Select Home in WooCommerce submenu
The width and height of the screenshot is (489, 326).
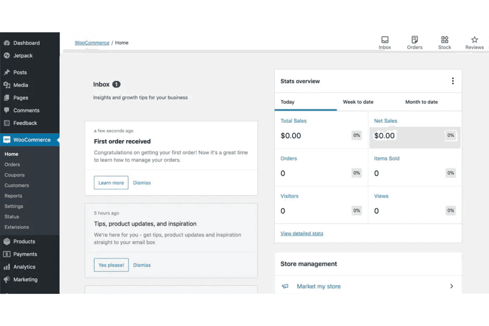11,154
